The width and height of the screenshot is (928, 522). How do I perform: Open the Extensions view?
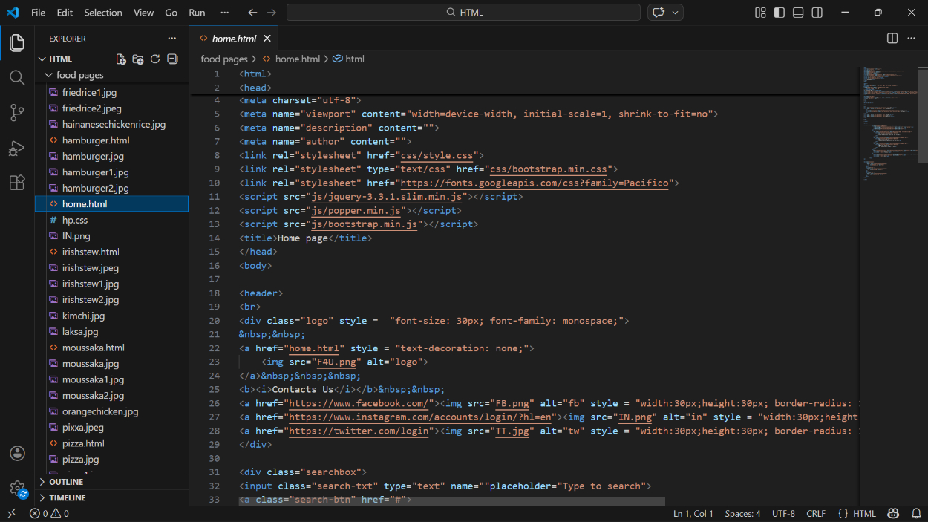17,183
